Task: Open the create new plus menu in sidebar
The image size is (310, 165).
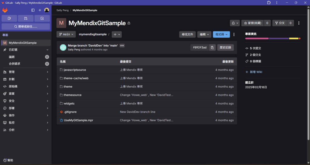Action: pyautogui.click(x=40, y=10)
